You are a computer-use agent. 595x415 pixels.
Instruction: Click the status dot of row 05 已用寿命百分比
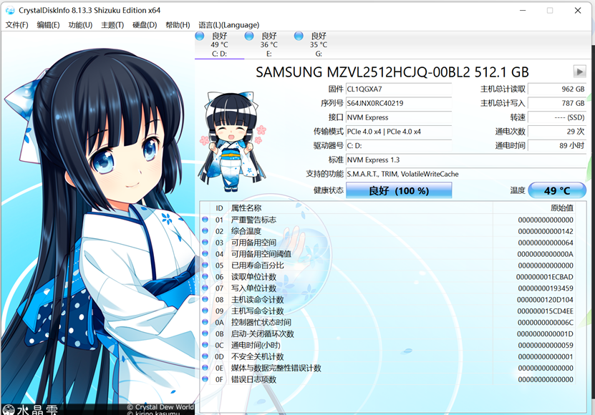coord(205,265)
